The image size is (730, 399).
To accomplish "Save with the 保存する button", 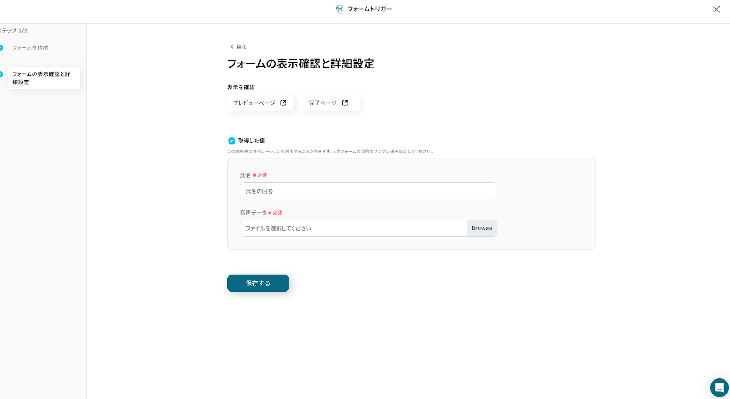I will click(258, 283).
